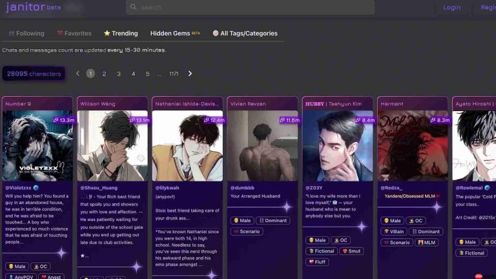Go to next page with the right chevron
Screen dimensions: 496x279
click(190, 74)
